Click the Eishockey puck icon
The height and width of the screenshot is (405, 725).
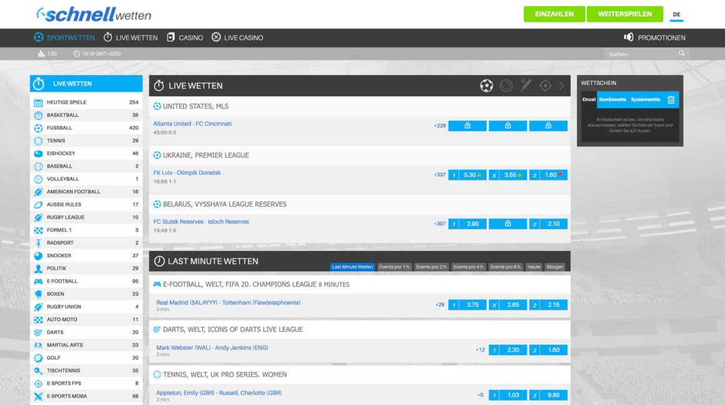[38, 154]
